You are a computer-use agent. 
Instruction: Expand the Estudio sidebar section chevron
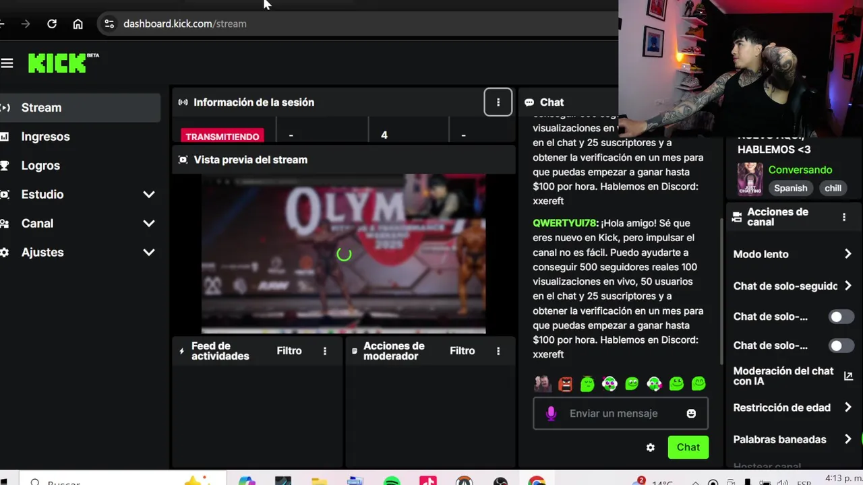(x=149, y=195)
